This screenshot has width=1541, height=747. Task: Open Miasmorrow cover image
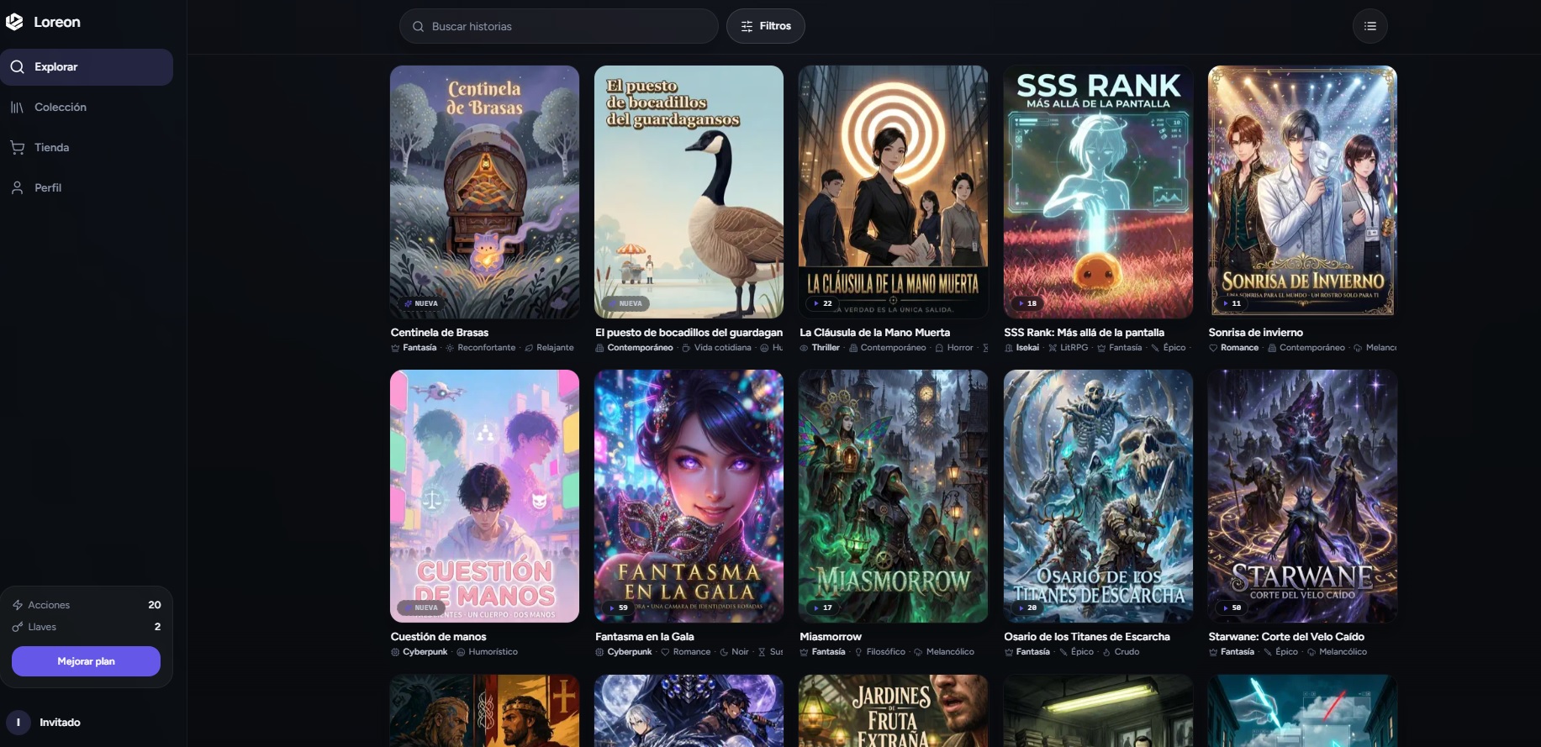pyautogui.click(x=893, y=497)
